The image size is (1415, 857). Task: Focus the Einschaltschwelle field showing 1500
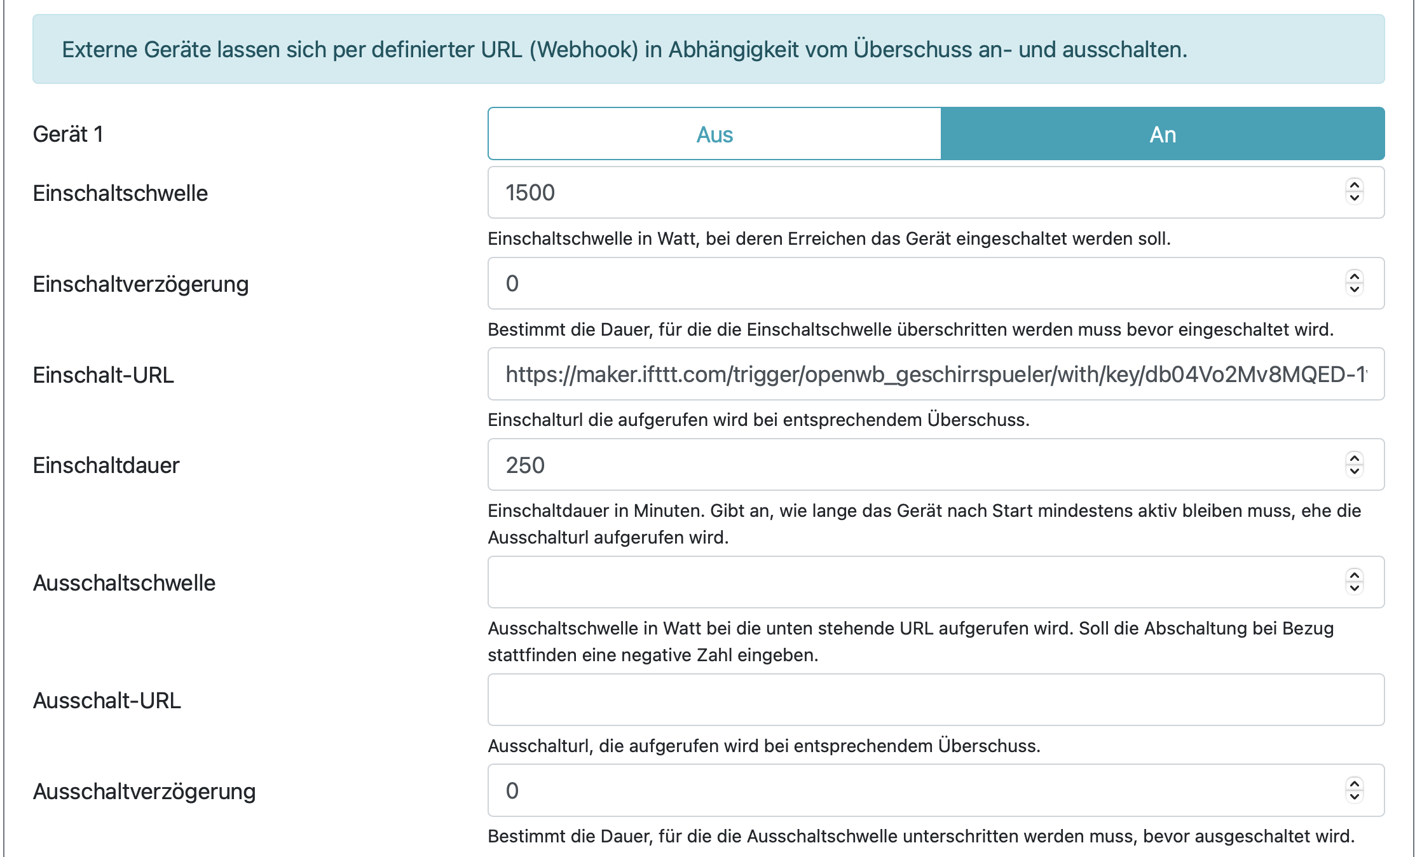(x=890, y=193)
